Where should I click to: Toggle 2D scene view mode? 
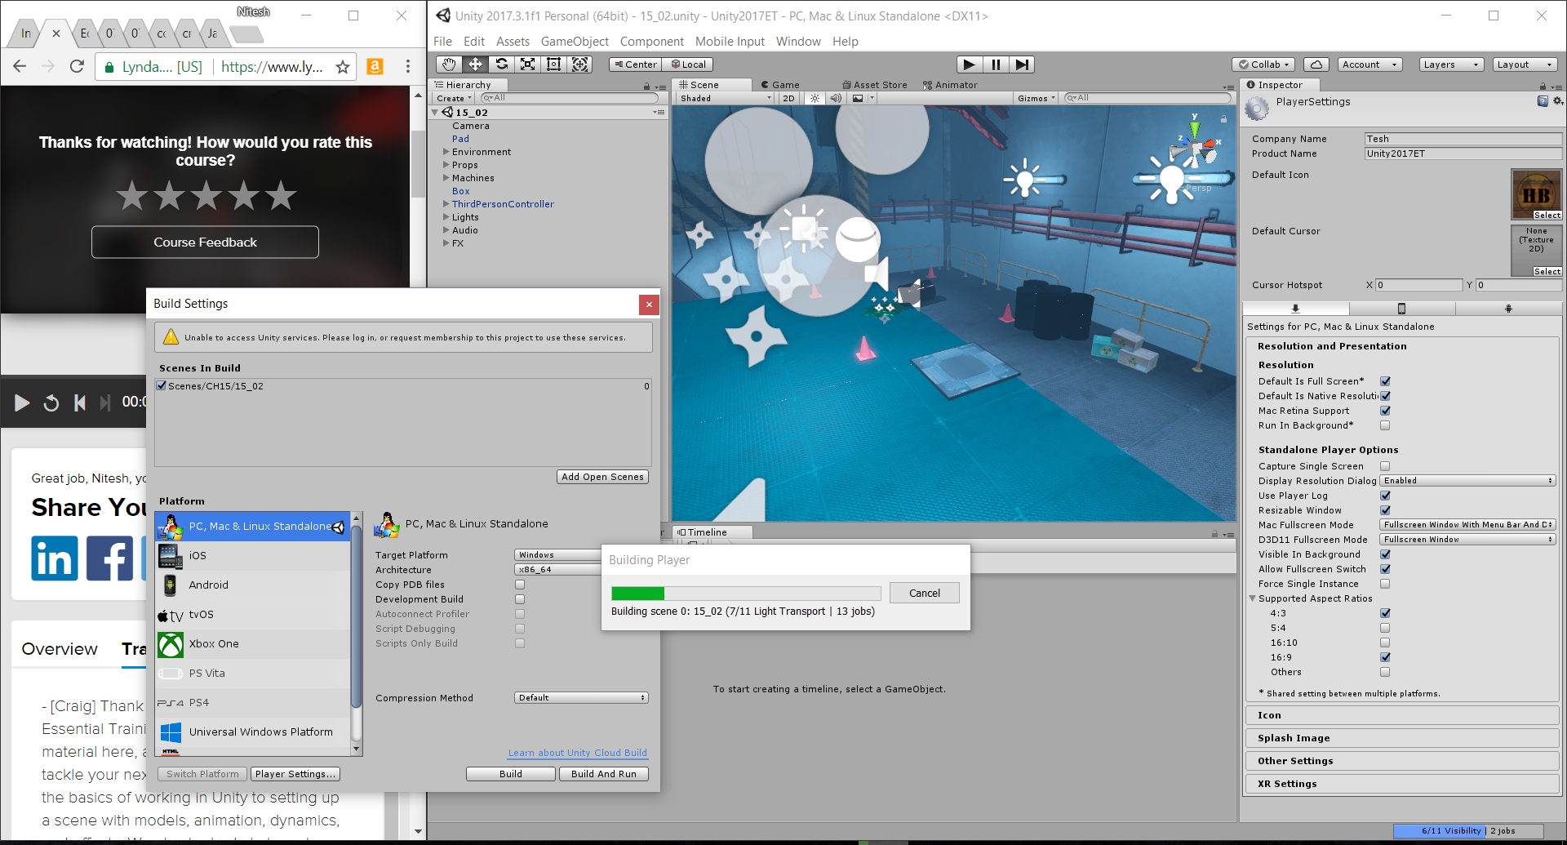click(788, 98)
